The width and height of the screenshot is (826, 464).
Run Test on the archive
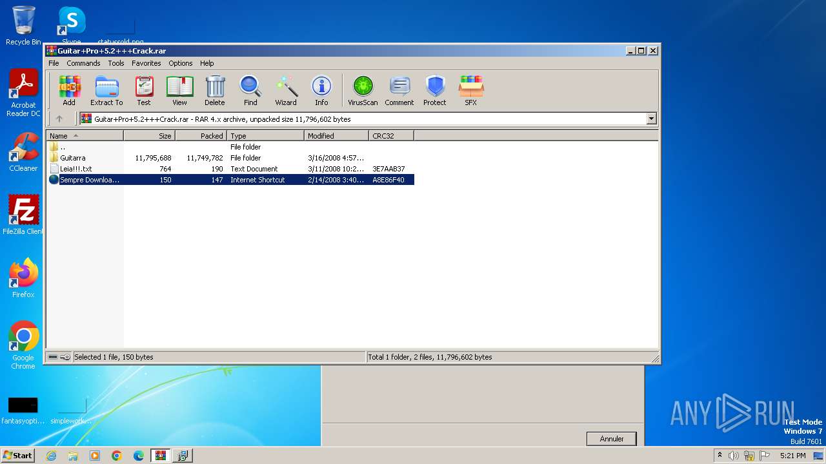pos(143,90)
